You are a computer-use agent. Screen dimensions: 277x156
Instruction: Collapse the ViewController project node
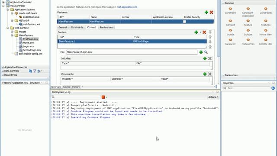click(3, 6)
